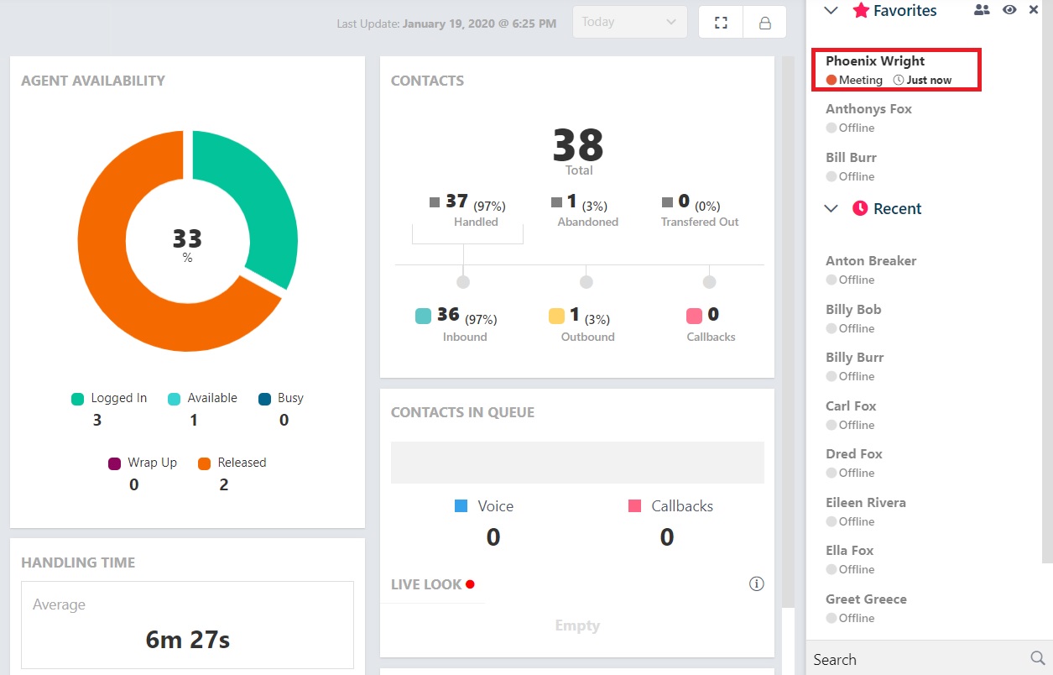
Task: Collapse the Favorites section chevron
Action: pos(831,11)
